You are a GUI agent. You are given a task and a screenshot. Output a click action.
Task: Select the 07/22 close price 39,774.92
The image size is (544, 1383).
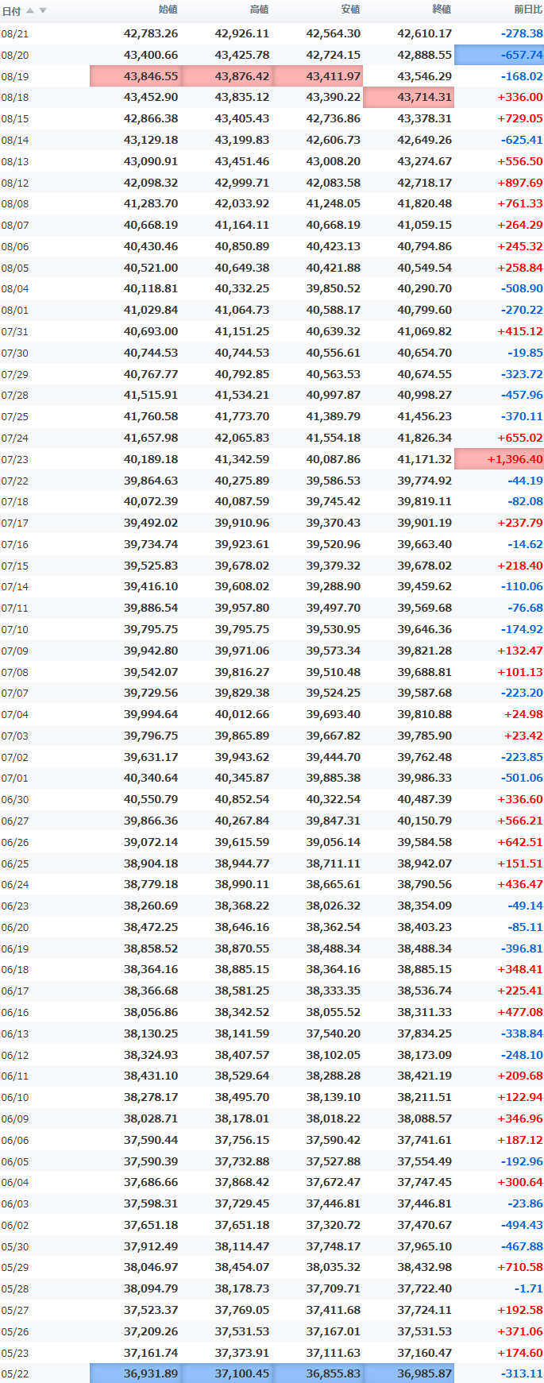[x=425, y=481]
